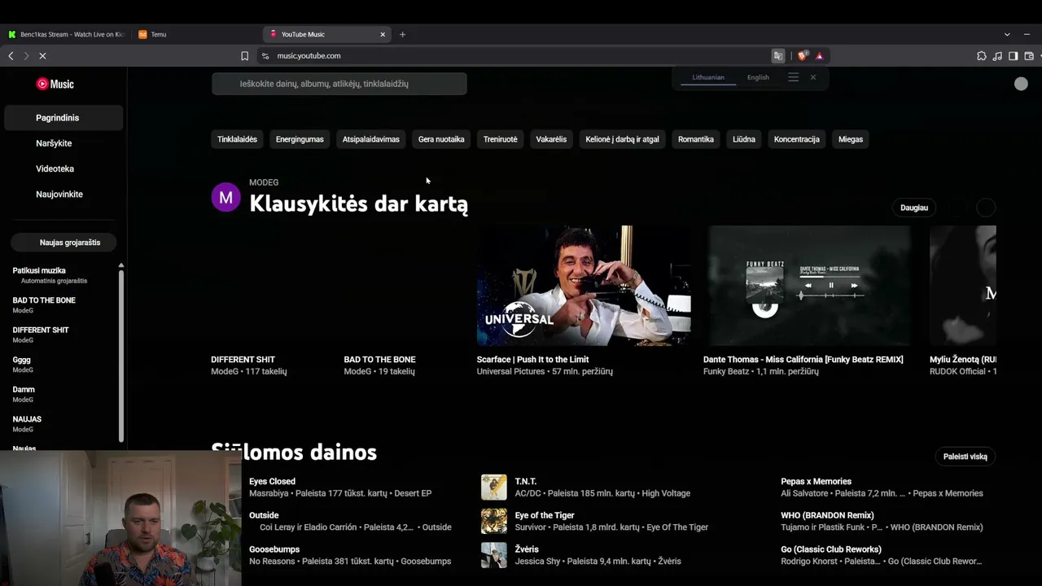This screenshot has height=586, width=1042.
Task: Bookmark this page with the bookmark icon
Action: 244,56
